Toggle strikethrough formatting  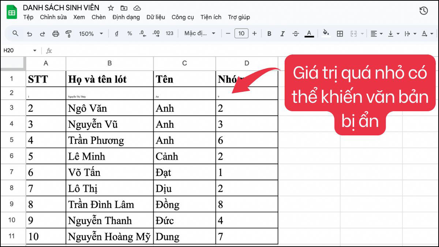pyautogui.click(x=295, y=33)
